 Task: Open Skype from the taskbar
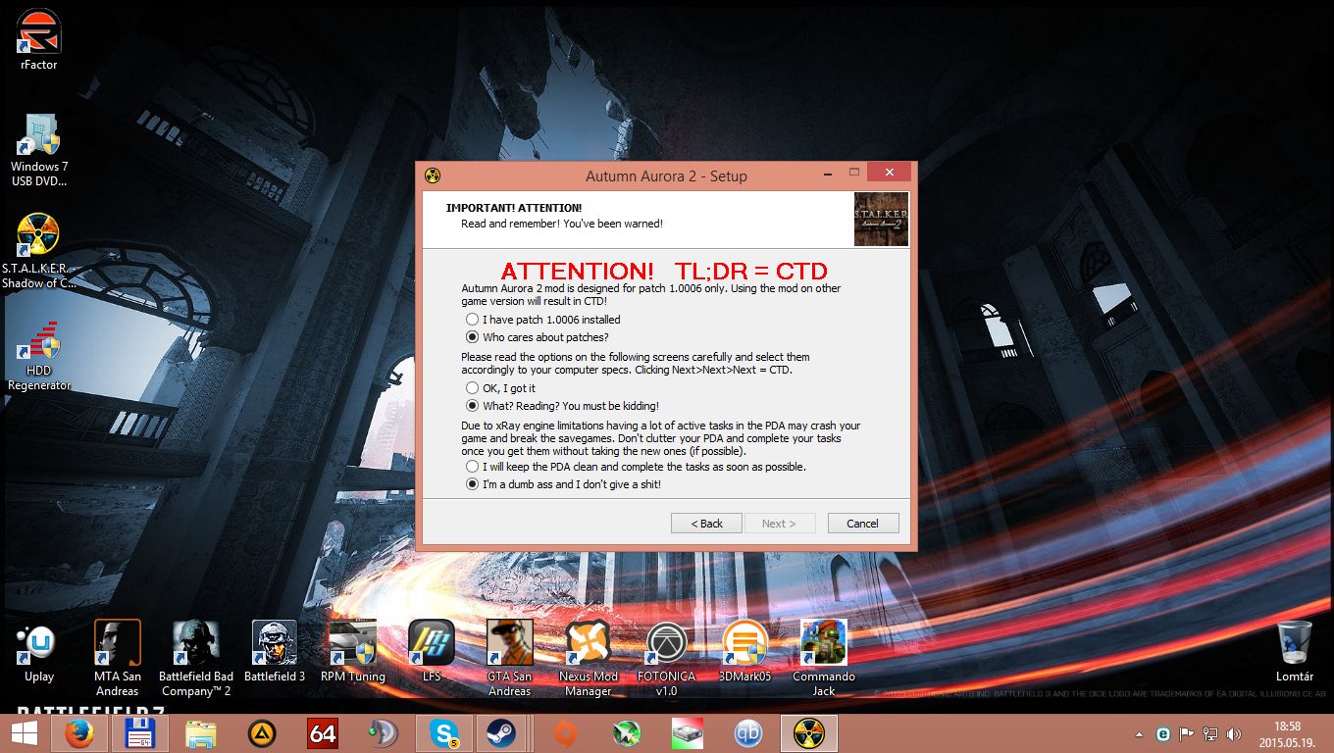click(445, 733)
